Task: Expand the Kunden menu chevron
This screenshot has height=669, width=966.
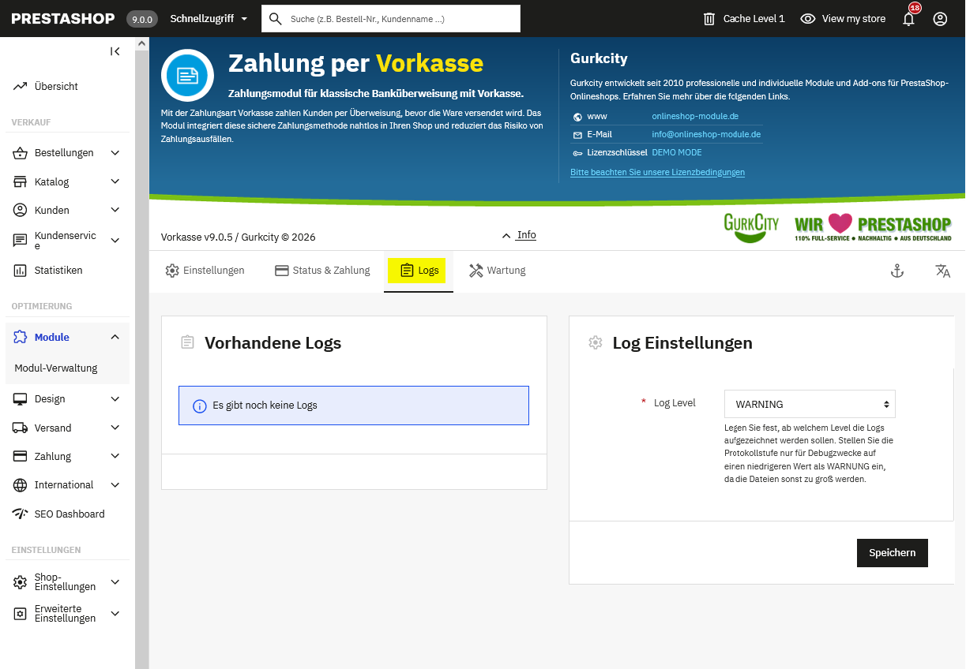Action: pyautogui.click(x=115, y=210)
